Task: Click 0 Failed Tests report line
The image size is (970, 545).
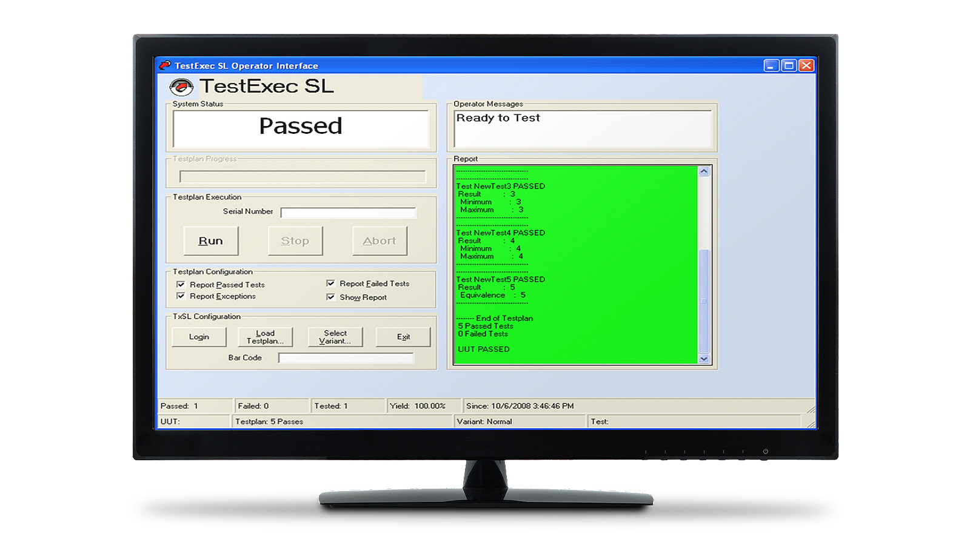Action: pyautogui.click(x=483, y=334)
